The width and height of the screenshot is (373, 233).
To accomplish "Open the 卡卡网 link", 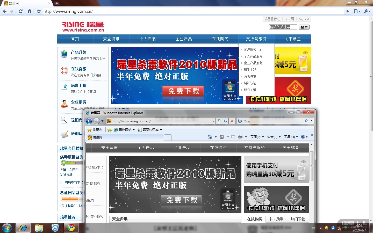I will [x=289, y=19].
